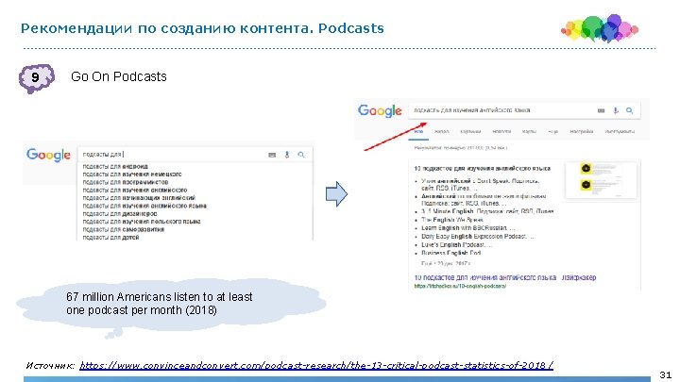Switch to the 'Картинки' results tab
Viewport: 680px width, 382px height.
point(470,131)
